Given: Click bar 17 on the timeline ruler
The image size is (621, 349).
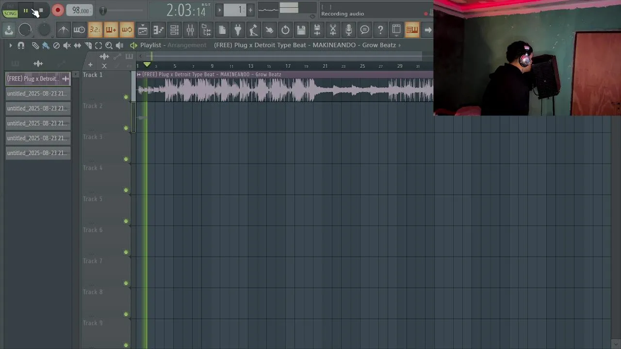Looking at the screenshot, I should (288, 66).
